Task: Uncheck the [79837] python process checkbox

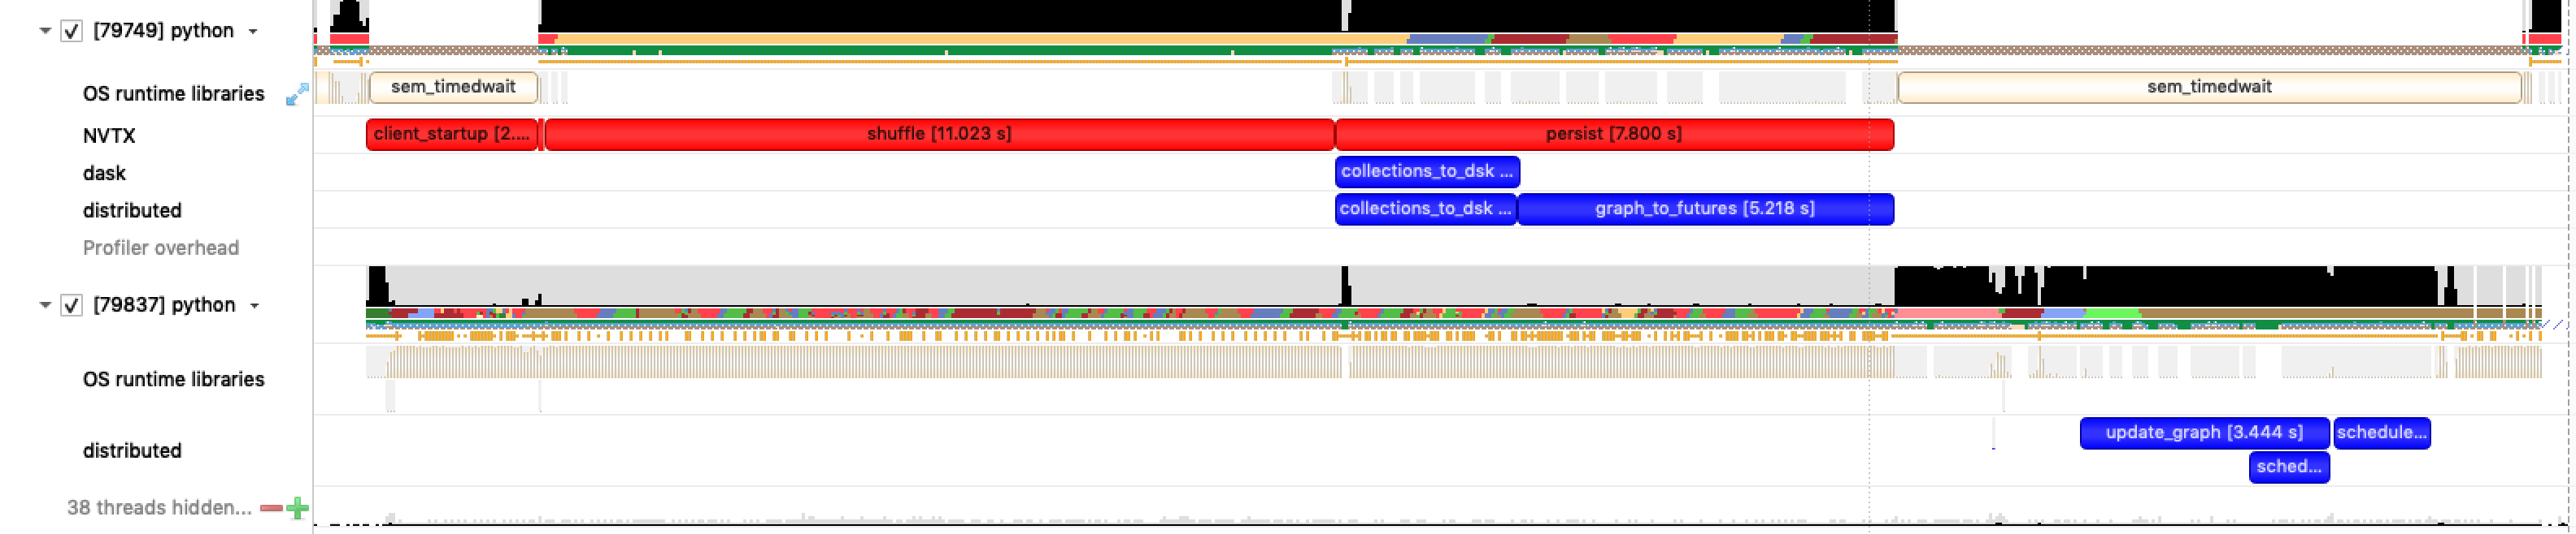Action: (x=71, y=305)
